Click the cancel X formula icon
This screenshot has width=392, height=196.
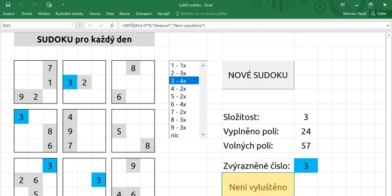coord(90,25)
